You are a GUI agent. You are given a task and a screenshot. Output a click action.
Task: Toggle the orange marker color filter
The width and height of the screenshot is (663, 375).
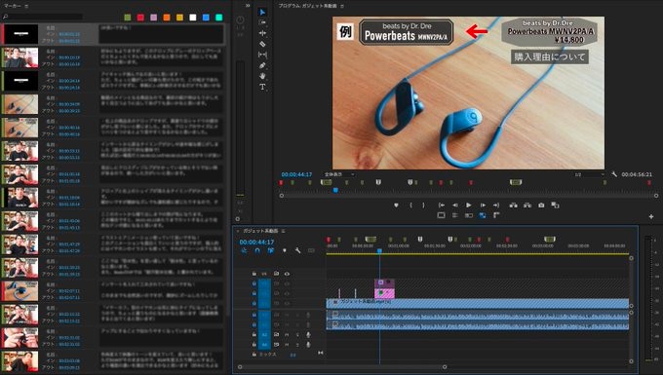pos(167,18)
